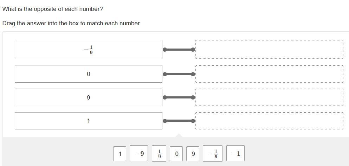
Task: Click the connector line beside the −1/9 box
Action: [x=179, y=50]
